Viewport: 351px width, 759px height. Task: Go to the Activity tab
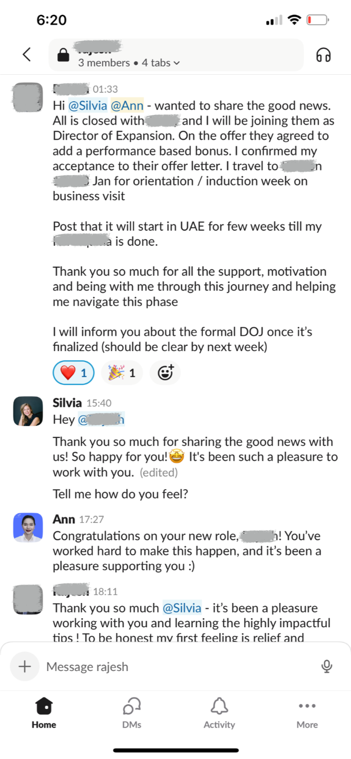(x=219, y=713)
